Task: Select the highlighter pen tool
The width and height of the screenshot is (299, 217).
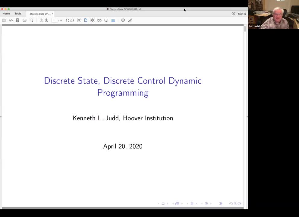Action: click(130, 20)
